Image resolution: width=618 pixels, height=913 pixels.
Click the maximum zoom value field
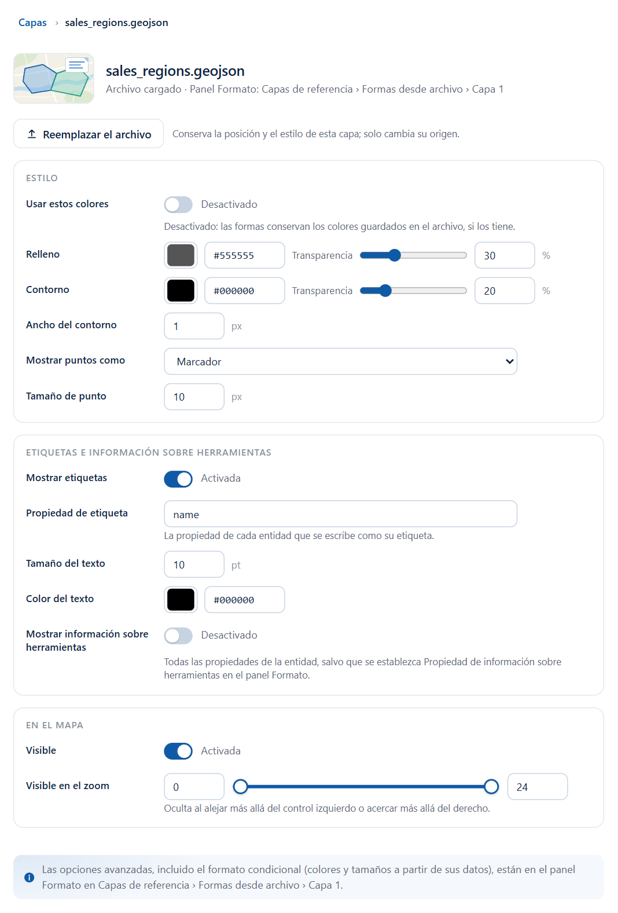tap(538, 787)
